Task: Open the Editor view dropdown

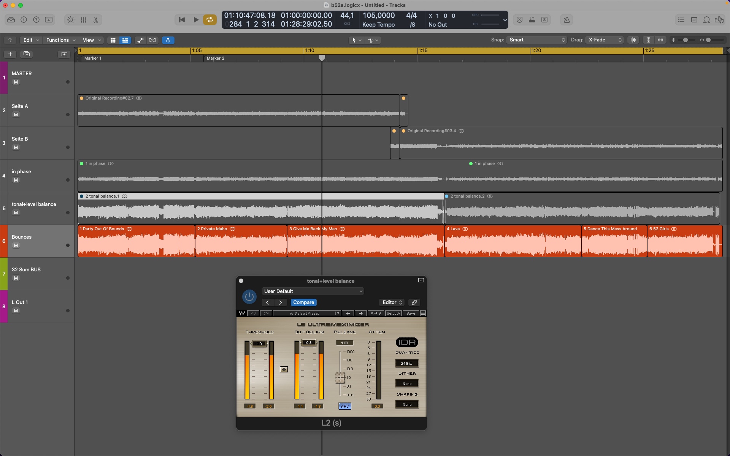Action: (392, 302)
